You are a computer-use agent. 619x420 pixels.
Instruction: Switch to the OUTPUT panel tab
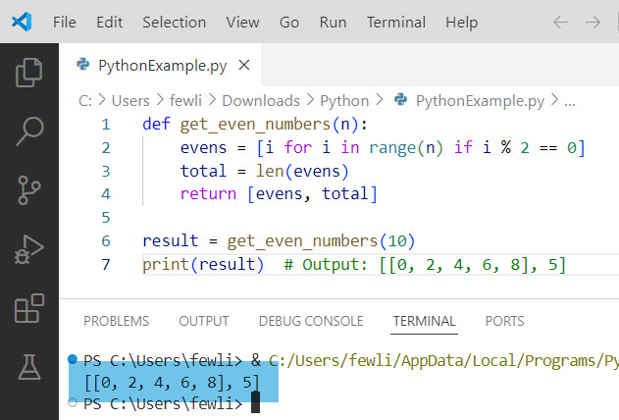pyautogui.click(x=204, y=321)
